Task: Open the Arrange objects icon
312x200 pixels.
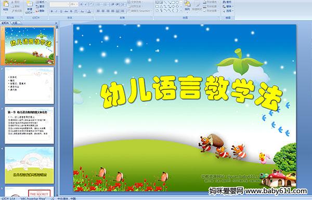Action: point(187,6)
